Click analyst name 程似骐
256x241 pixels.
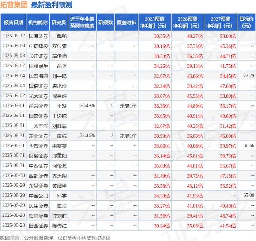(59, 46)
